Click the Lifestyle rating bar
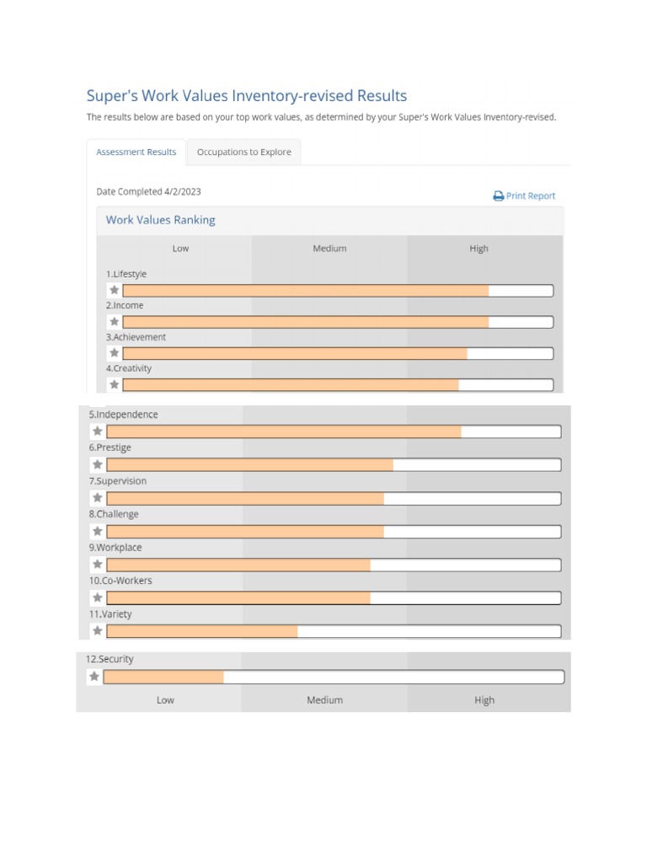This screenshot has width=647, height=863. click(x=337, y=291)
